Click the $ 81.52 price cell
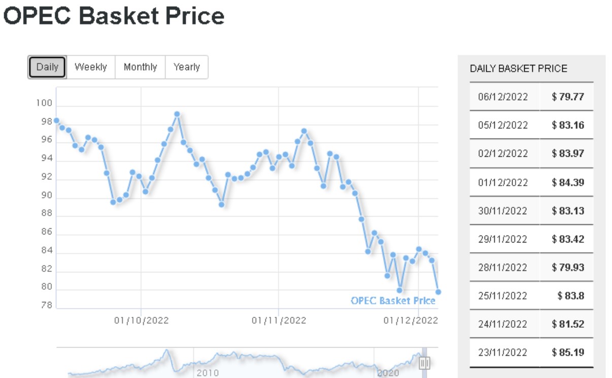Image resolution: width=612 pixels, height=378 pixels. tap(566, 324)
